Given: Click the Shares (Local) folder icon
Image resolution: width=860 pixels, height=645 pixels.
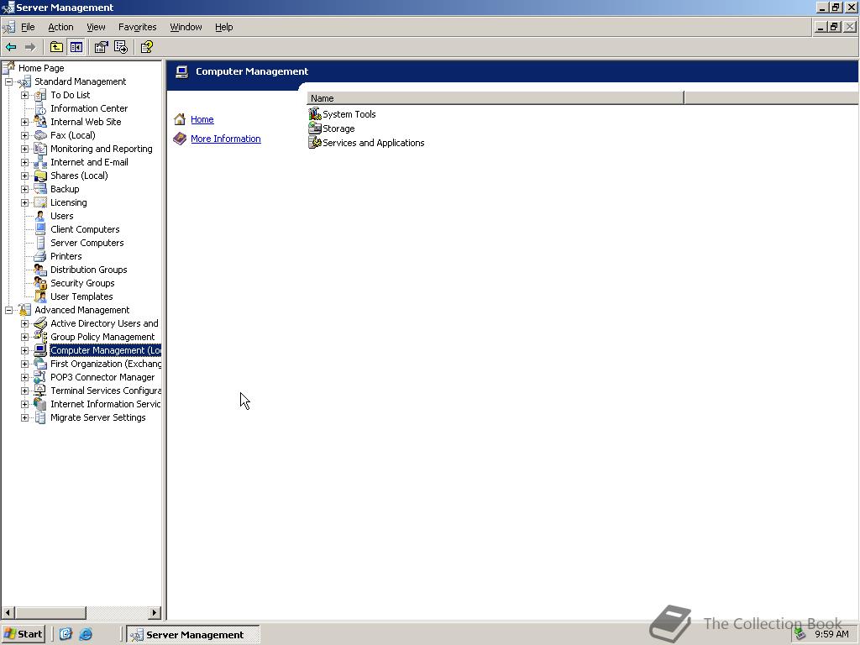Looking at the screenshot, I should click(x=40, y=176).
